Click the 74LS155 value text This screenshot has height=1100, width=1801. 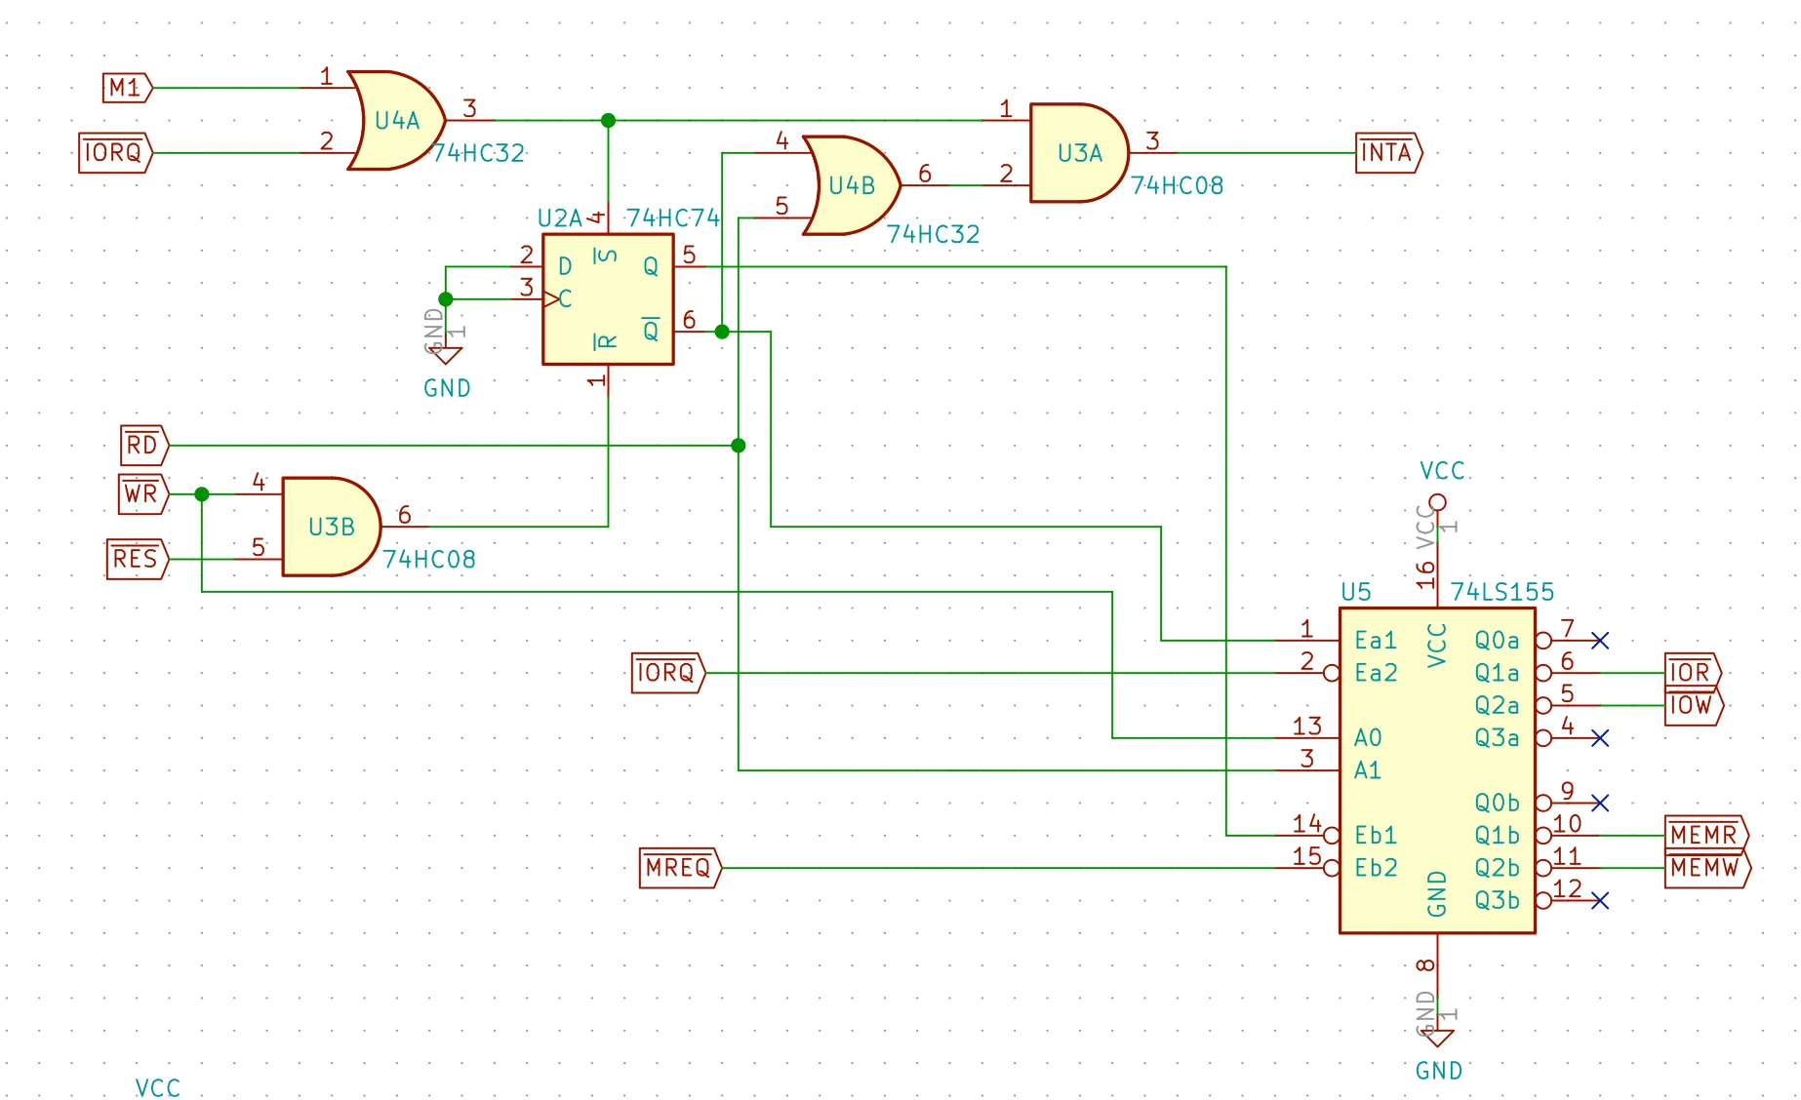pyautogui.click(x=1502, y=592)
